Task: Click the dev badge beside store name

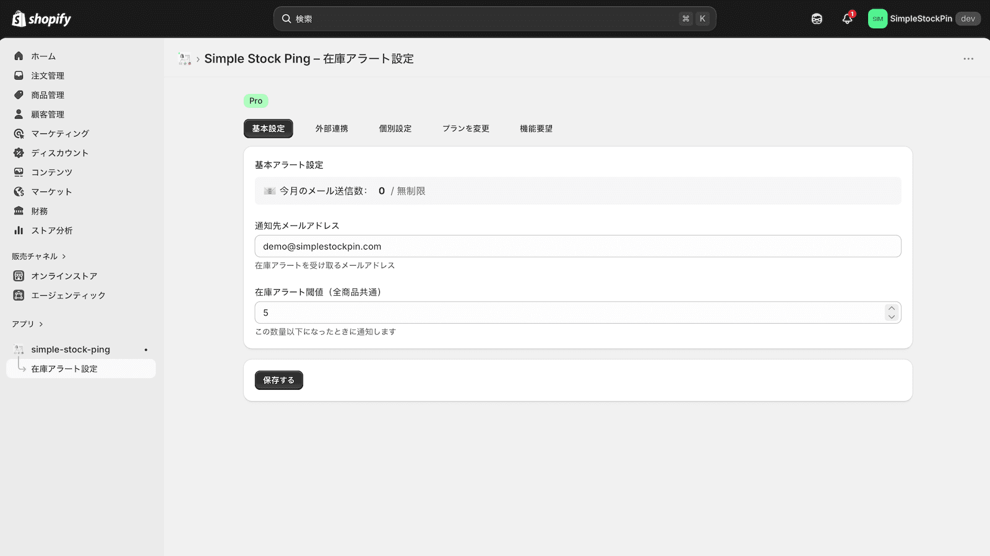Action: [968, 19]
